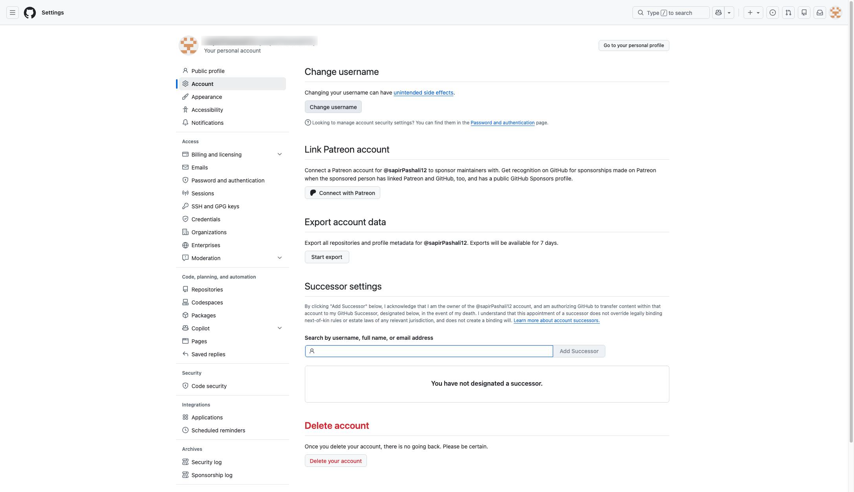This screenshot has height=492, width=854.
Task: Open the Copilot dropdown arrow in header
Action: 729,13
